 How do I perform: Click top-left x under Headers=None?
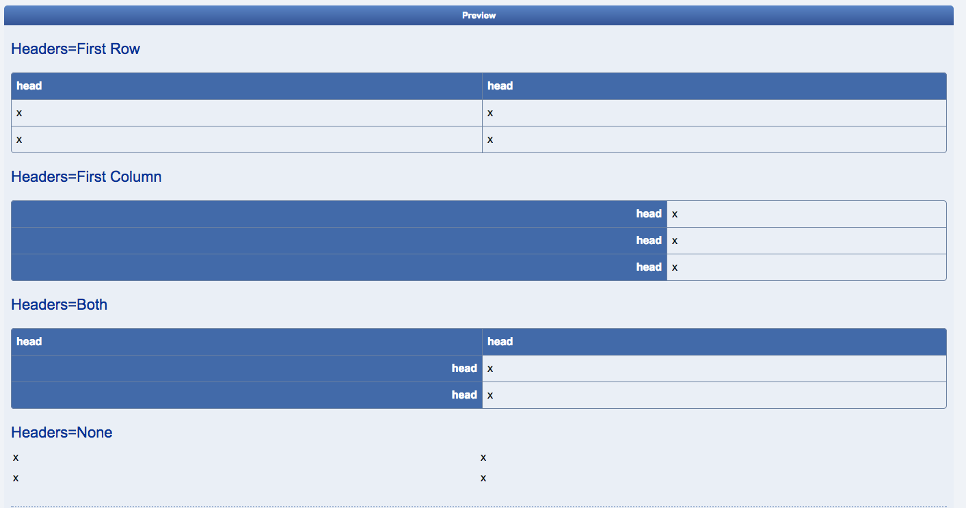point(16,457)
